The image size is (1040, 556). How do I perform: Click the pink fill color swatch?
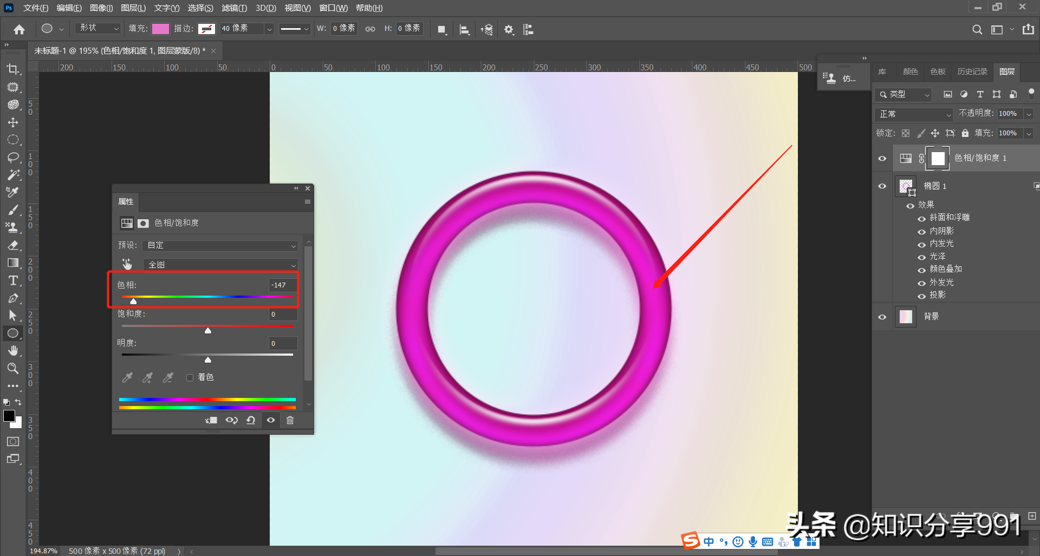[160, 29]
